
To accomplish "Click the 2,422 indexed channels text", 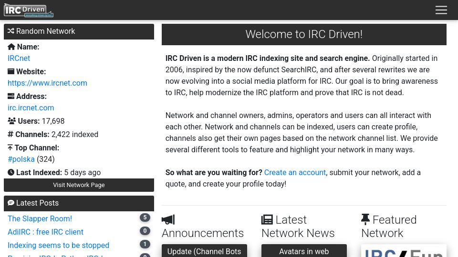I will 75,134.
